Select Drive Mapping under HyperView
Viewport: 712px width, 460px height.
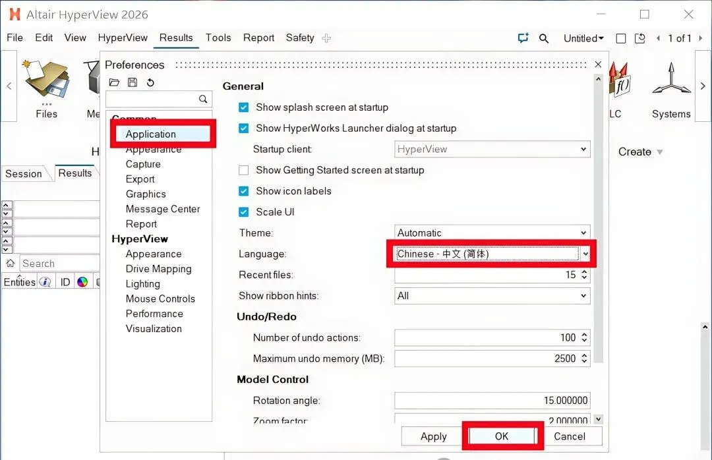158,269
